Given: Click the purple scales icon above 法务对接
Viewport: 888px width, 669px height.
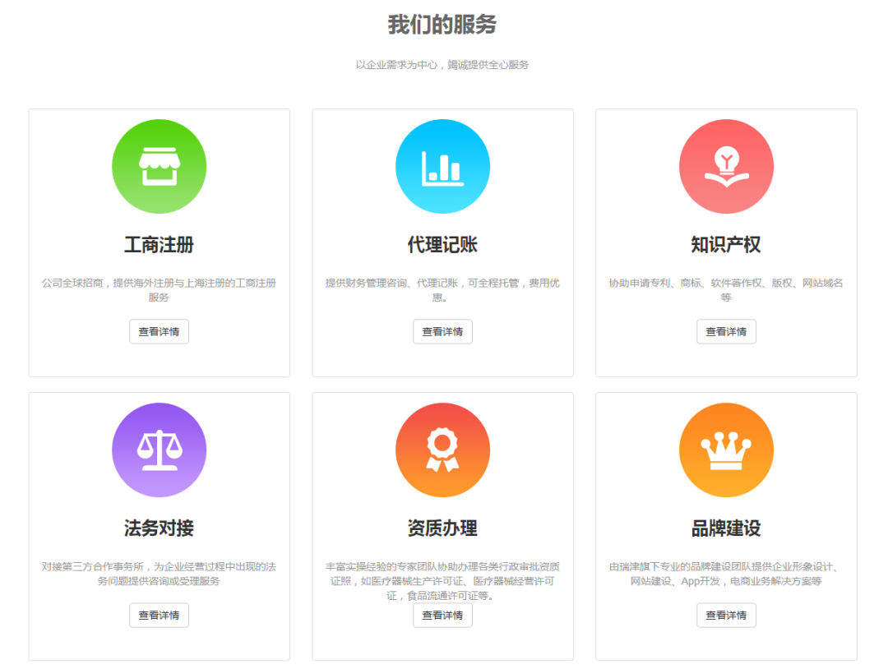Looking at the screenshot, I should [x=159, y=450].
